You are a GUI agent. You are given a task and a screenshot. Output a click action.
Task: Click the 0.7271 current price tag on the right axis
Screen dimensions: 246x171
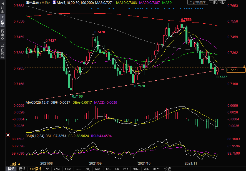tap(236, 70)
